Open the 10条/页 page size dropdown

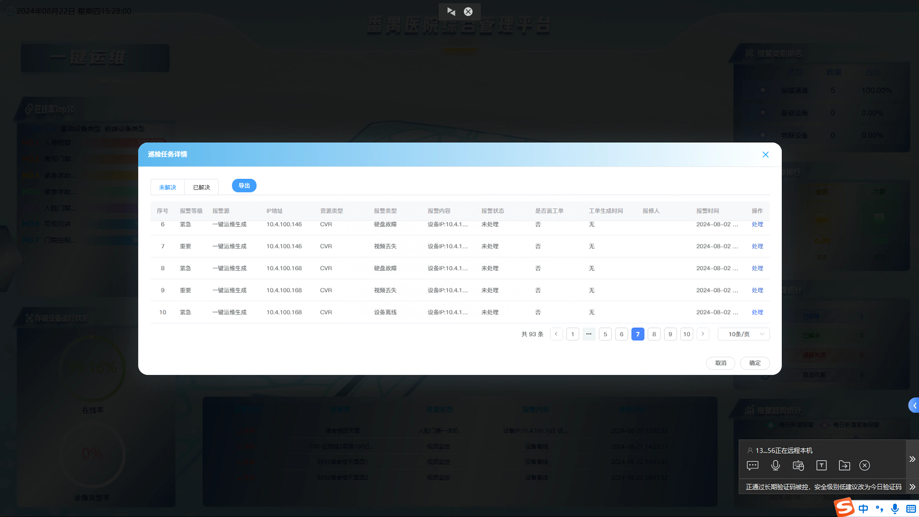pyautogui.click(x=743, y=334)
